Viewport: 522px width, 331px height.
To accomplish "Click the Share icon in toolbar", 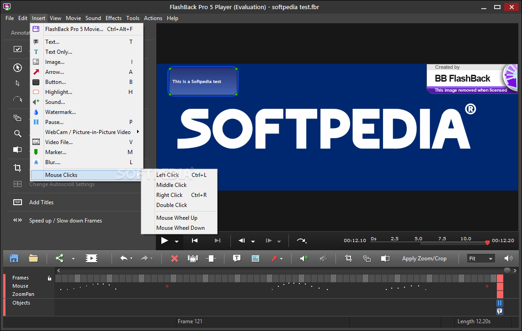I will [x=59, y=259].
